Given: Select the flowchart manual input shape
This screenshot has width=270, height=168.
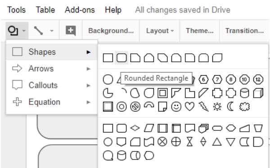Looking at the screenshot, I should click(244, 128).
